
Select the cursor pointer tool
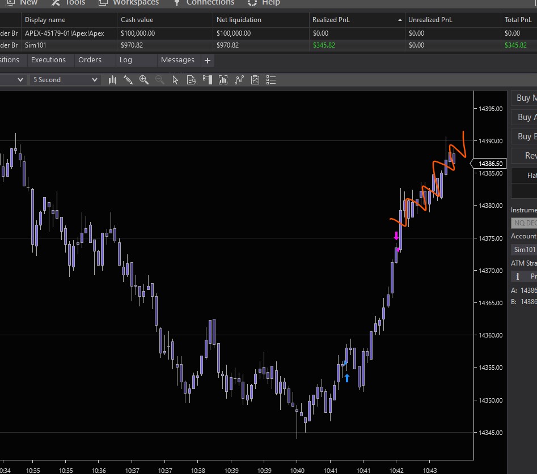pos(175,80)
